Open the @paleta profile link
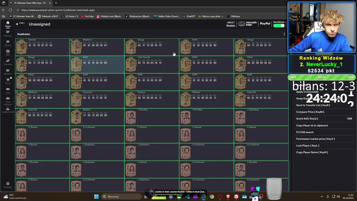Screen dimensions: 357x201 231,25
